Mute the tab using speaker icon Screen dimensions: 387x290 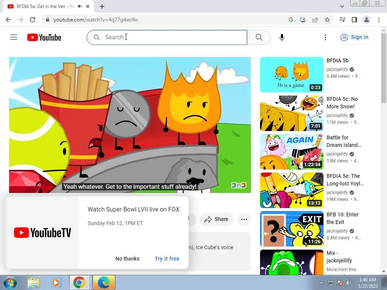pyautogui.click(x=79, y=6)
